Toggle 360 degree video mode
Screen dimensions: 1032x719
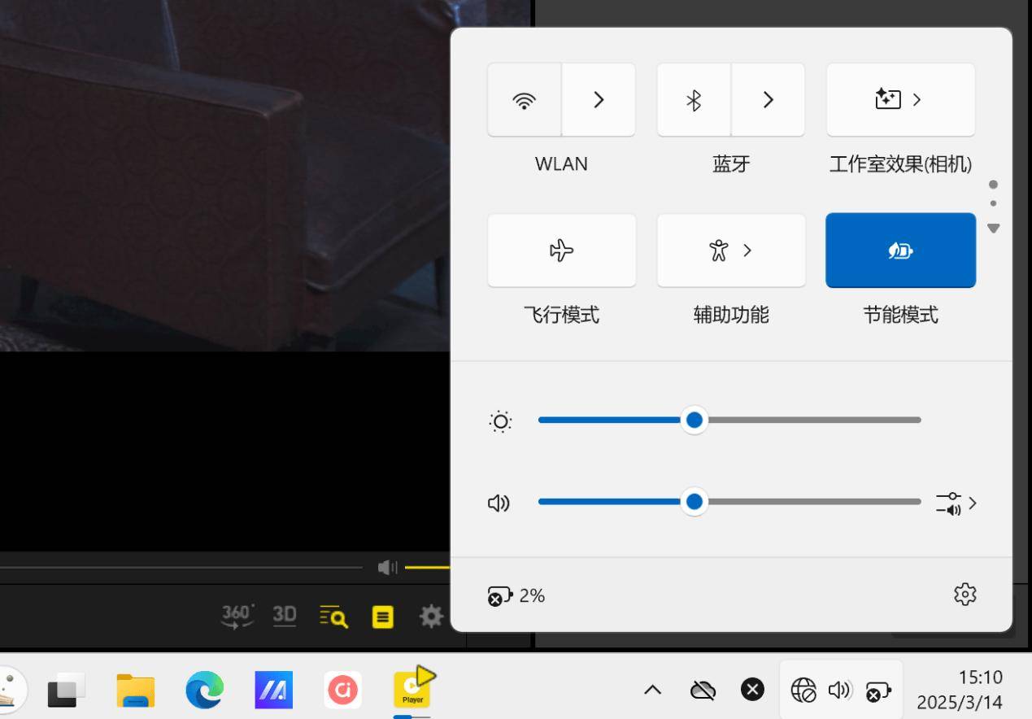tap(237, 617)
